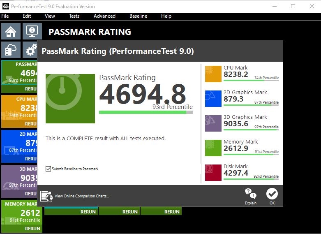Click the rightmost RERUN button below the dialog
The width and height of the screenshot is (321, 234).
pyautogui.click(x=161, y=212)
